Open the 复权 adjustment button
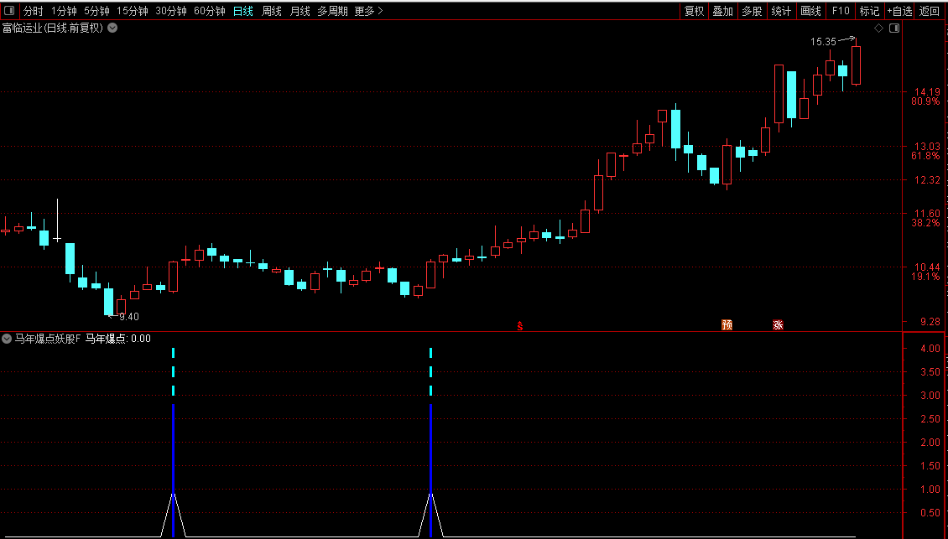Screen dimensions: 948x539 pos(694,11)
